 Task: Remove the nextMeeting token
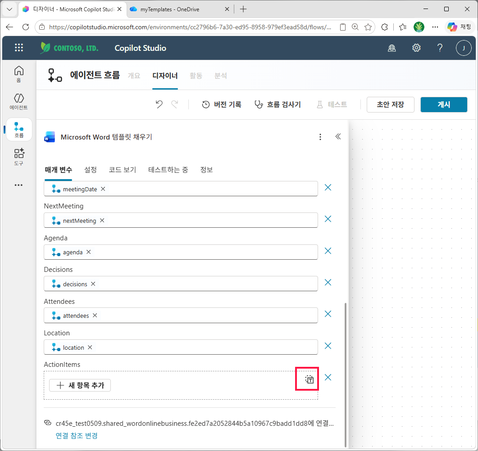coord(102,221)
